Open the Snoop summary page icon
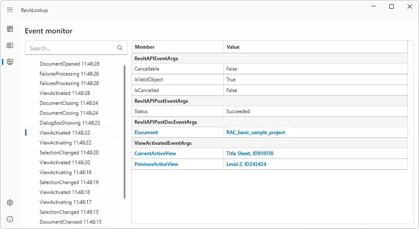419x229 pixels. pyautogui.click(x=10, y=45)
